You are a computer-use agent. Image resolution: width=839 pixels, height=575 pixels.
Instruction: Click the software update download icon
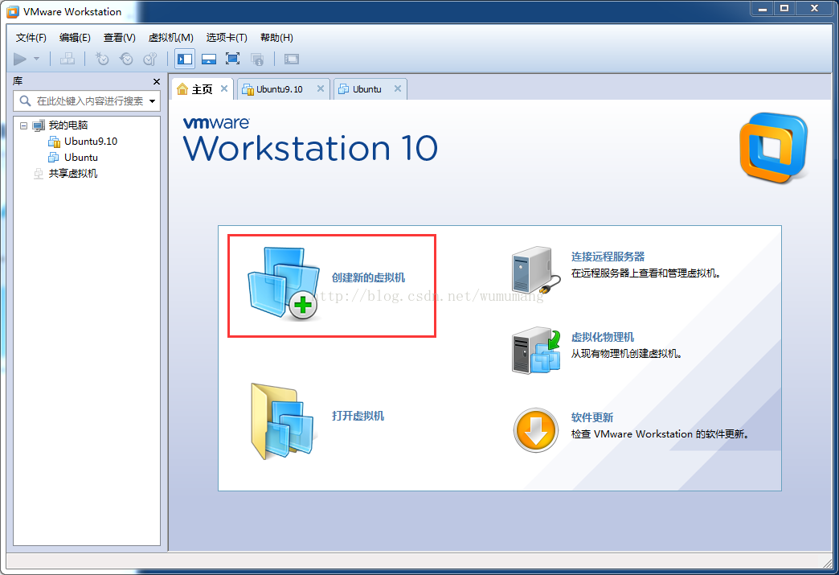coord(535,430)
